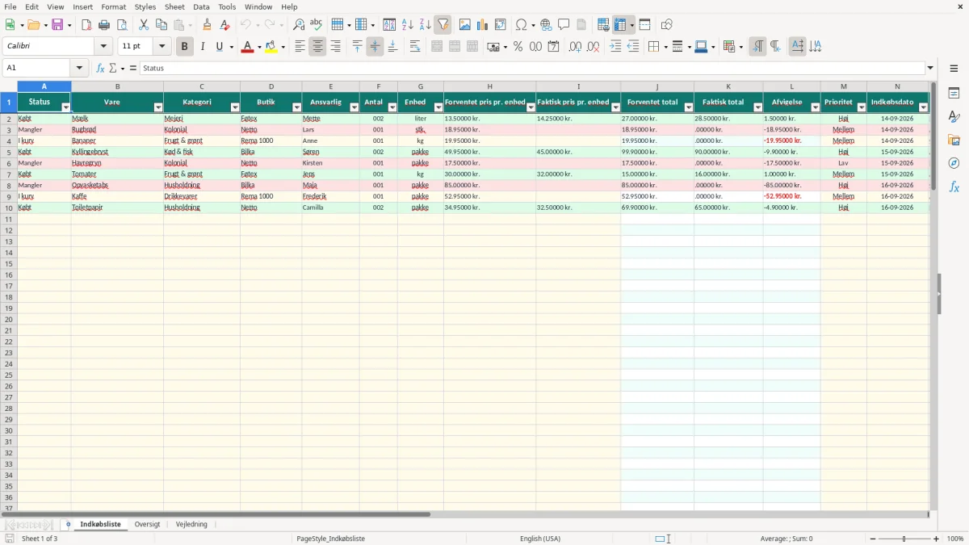Sort ascending

click(x=408, y=25)
